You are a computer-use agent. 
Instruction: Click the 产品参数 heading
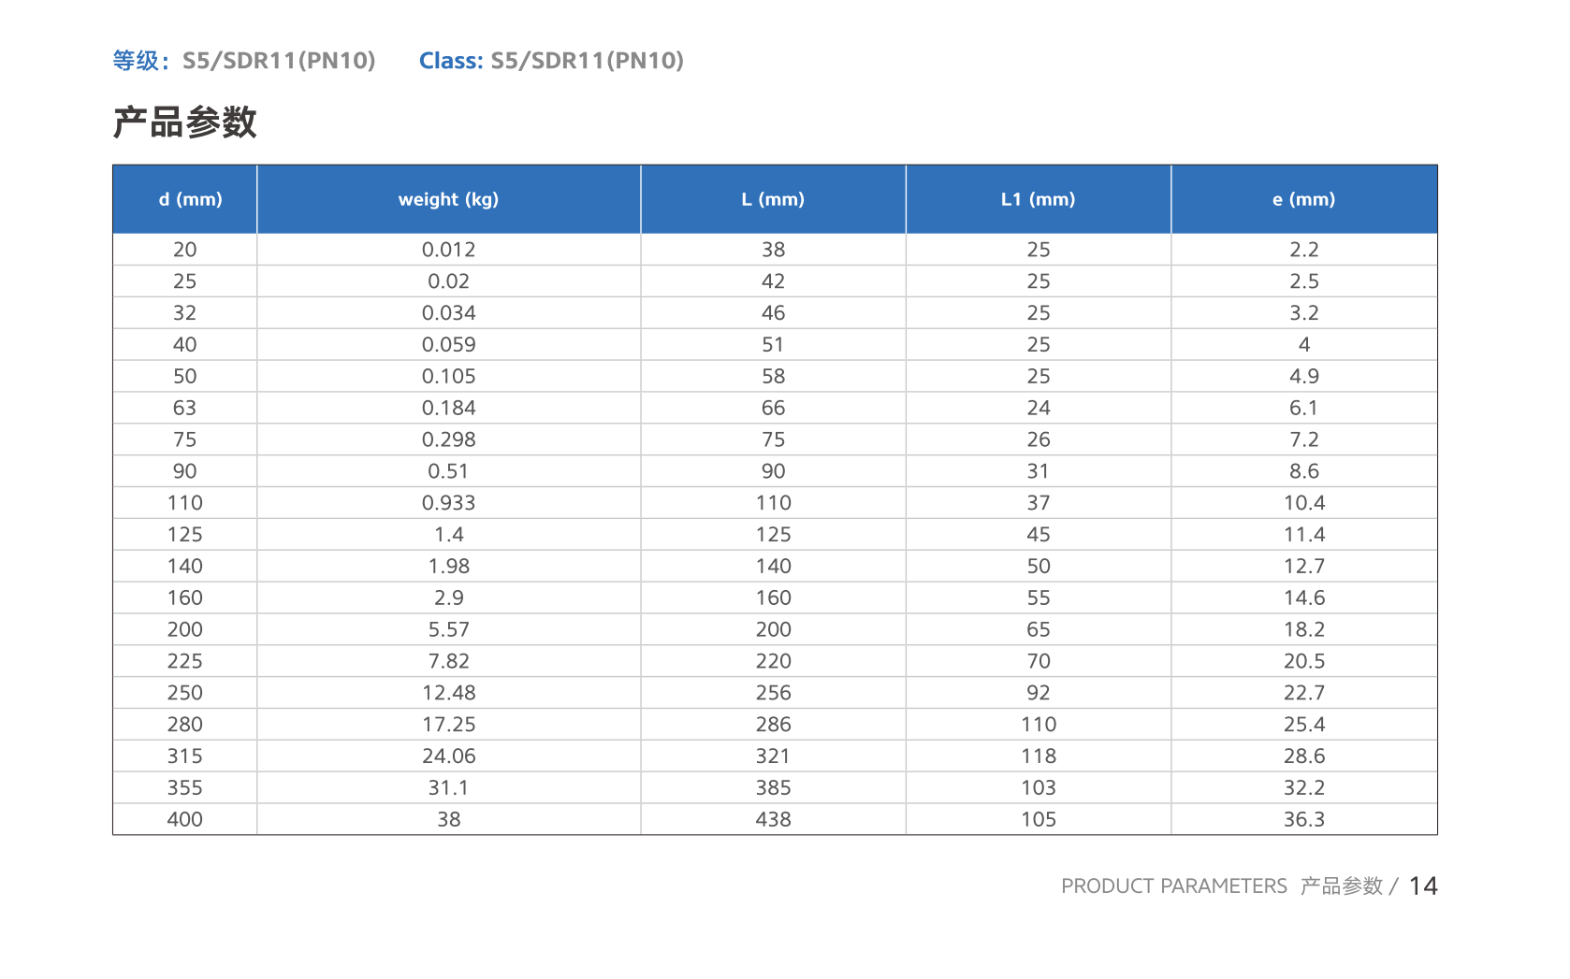pyautogui.click(x=185, y=122)
